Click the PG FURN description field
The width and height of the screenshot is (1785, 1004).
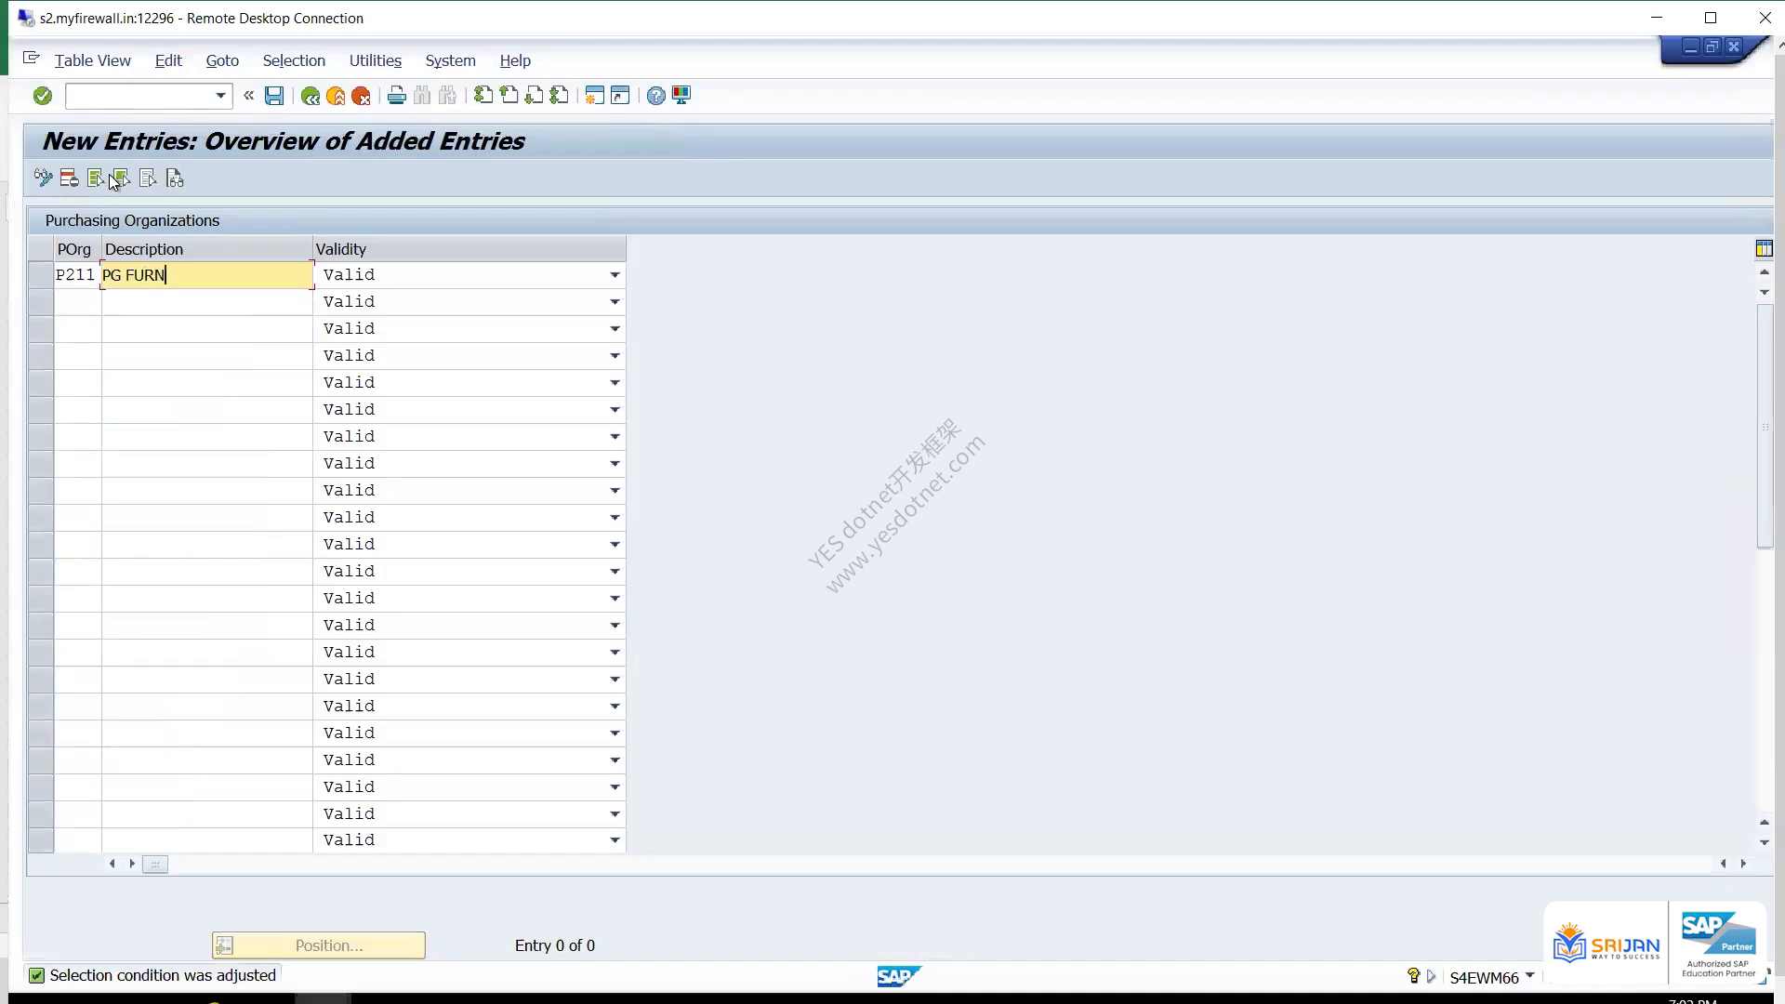pos(207,275)
